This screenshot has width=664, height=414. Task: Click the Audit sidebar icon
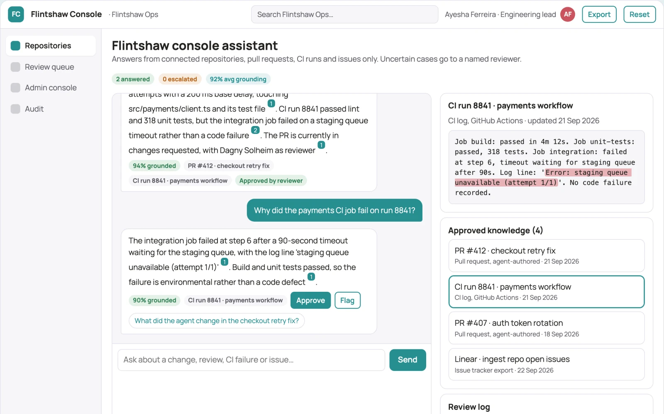tap(15, 109)
